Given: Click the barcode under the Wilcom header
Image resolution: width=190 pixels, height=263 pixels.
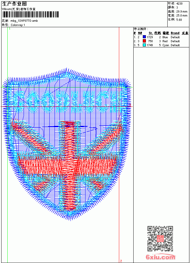Looking at the screenshot, I should tap(30, 14).
